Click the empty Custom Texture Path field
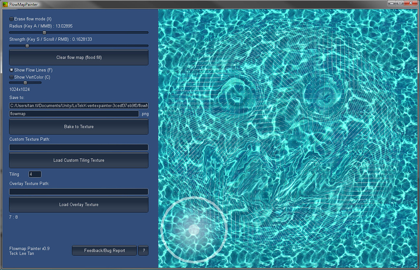Image resolution: width=420 pixels, height=270 pixels. [78, 147]
